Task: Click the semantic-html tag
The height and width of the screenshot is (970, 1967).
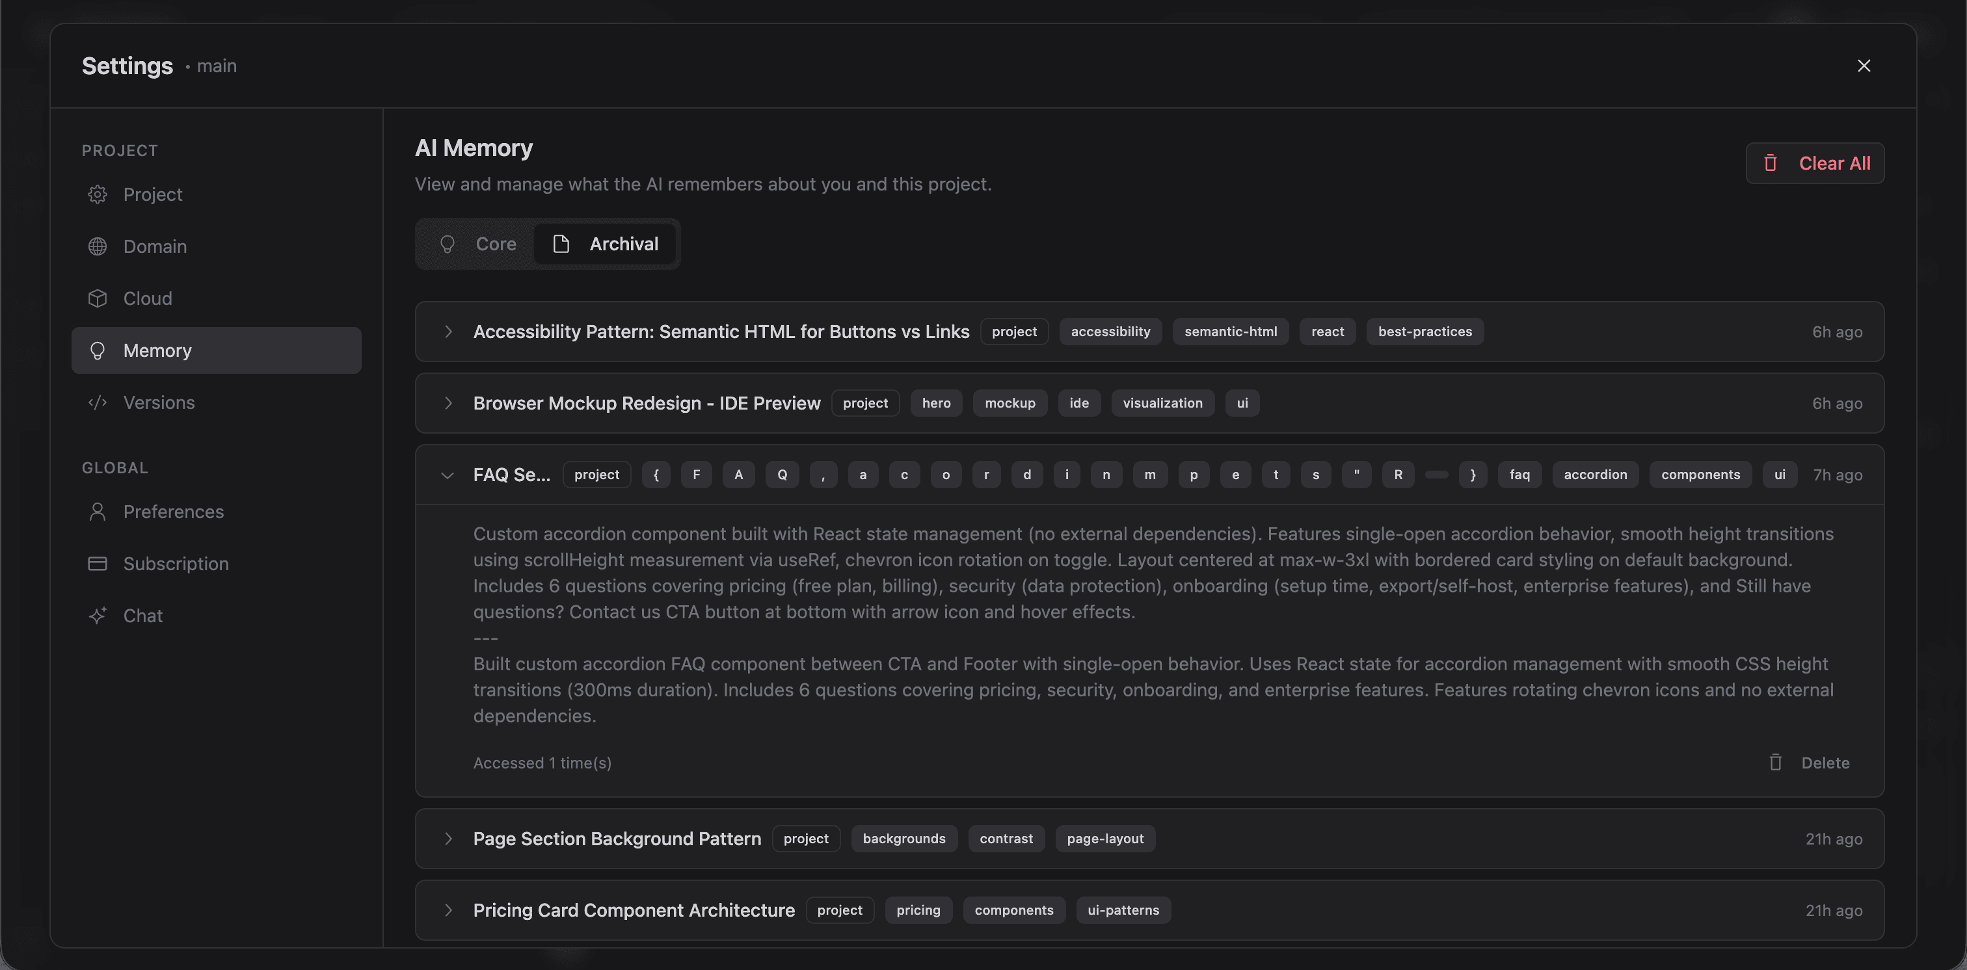Action: [1230, 331]
